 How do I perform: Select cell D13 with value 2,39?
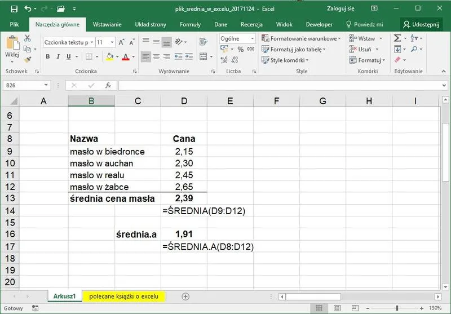[184, 198]
